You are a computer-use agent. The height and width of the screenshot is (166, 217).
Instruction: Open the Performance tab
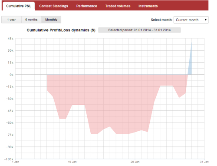[86, 6]
